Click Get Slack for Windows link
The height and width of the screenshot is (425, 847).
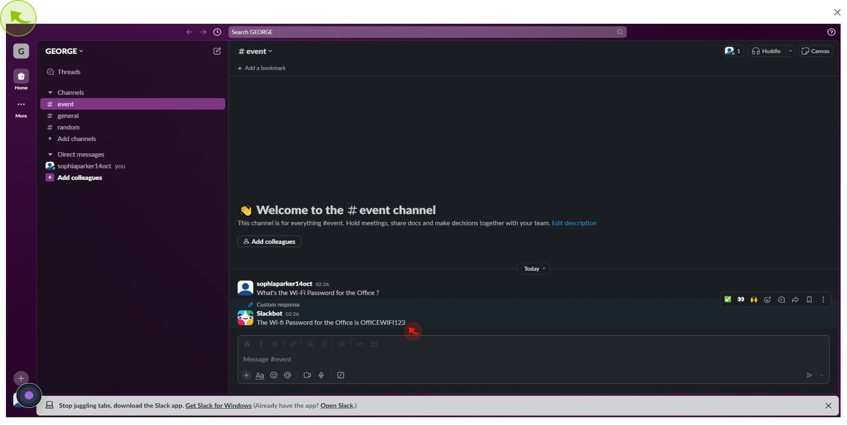pyautogui.click(x=218, y=405)
